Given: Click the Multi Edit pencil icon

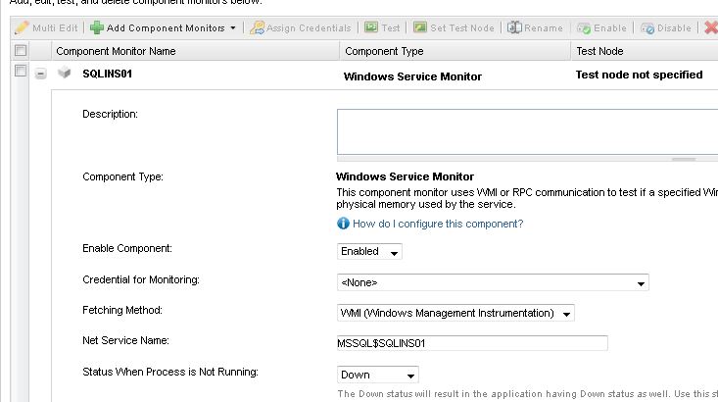Looking at the screenshot, I should pos(21,28).
